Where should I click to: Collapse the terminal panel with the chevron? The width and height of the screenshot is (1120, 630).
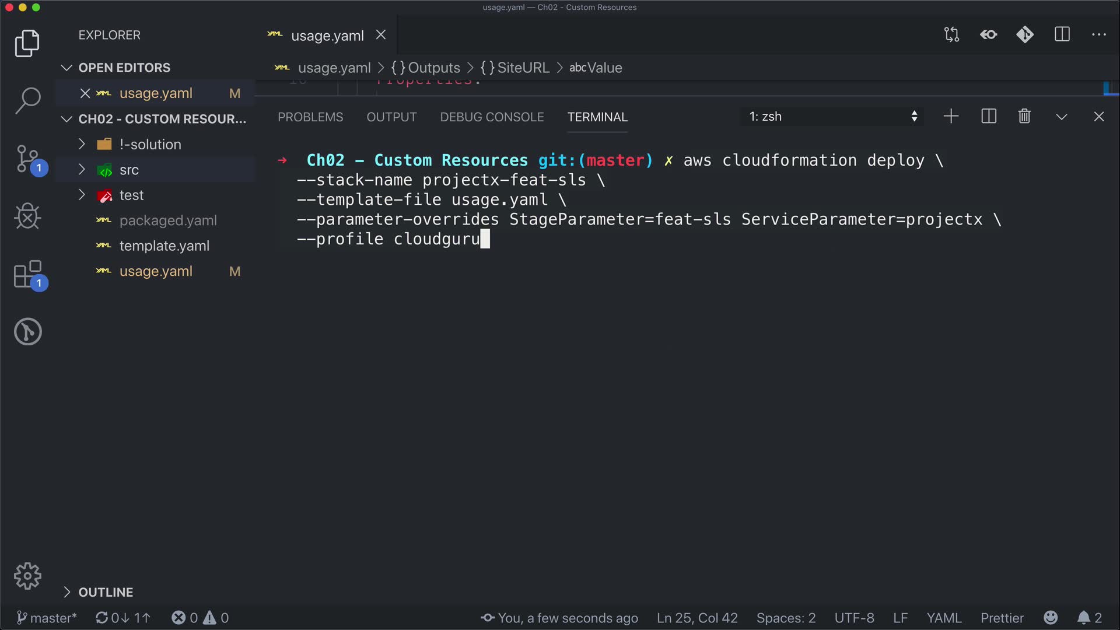(x=1062, y=117)
